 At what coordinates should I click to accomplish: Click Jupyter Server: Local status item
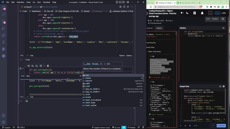click(x=101, y=128)
